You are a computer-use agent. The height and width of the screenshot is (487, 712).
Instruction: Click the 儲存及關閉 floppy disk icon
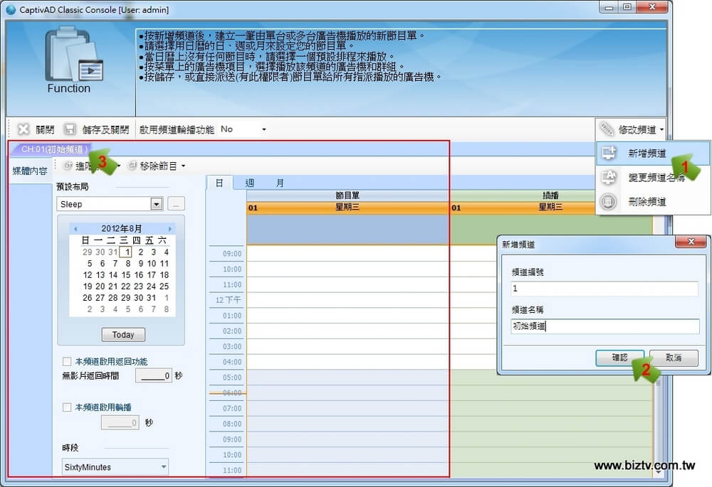tap(70, 129)
